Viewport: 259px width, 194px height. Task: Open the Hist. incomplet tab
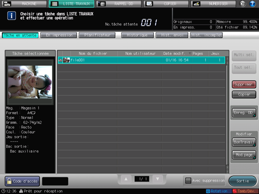coord(206,35)
